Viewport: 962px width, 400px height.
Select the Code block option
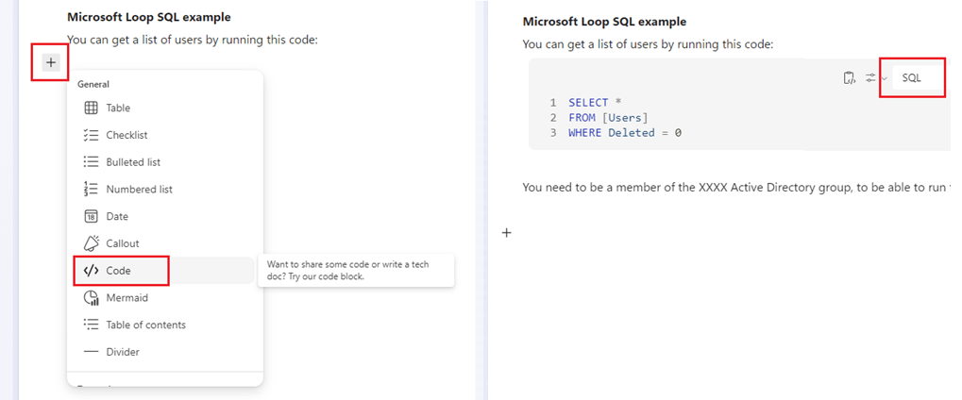(x=164, y=271)
